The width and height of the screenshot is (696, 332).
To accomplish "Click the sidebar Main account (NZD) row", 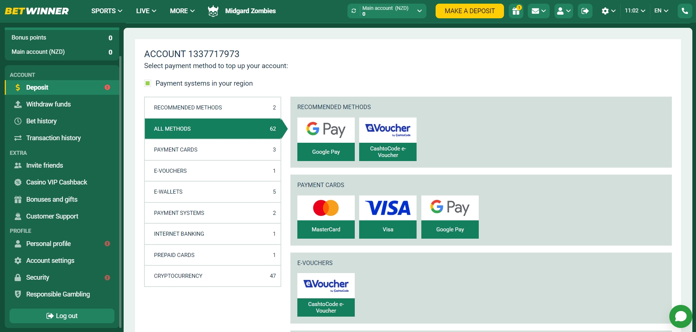I will point(62,52).
